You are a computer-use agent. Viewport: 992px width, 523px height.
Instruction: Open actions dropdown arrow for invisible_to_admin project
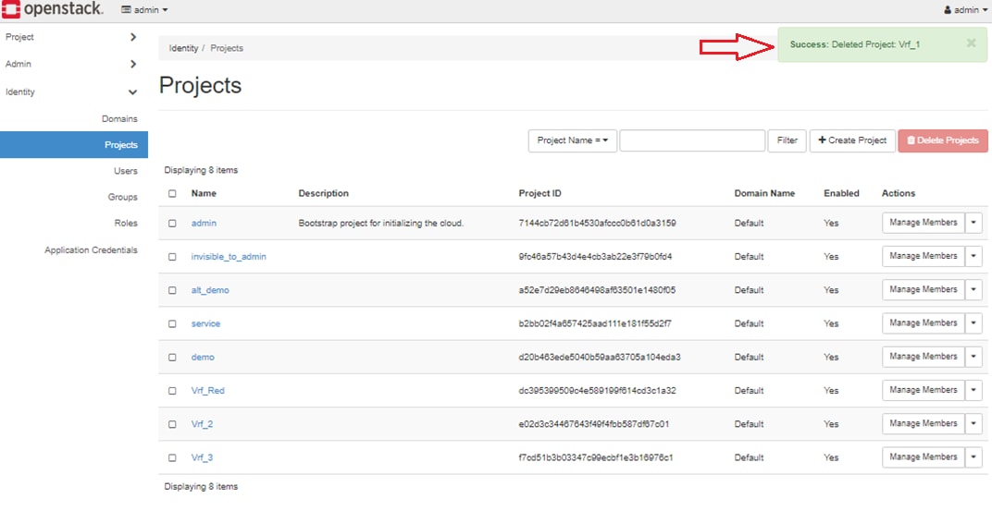pos(973,256)
